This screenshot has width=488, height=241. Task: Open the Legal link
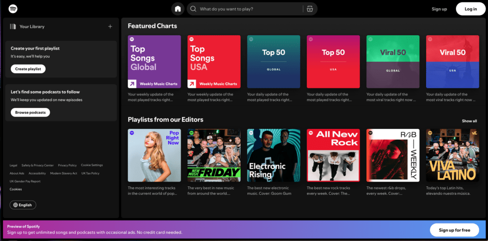point(13,165)
